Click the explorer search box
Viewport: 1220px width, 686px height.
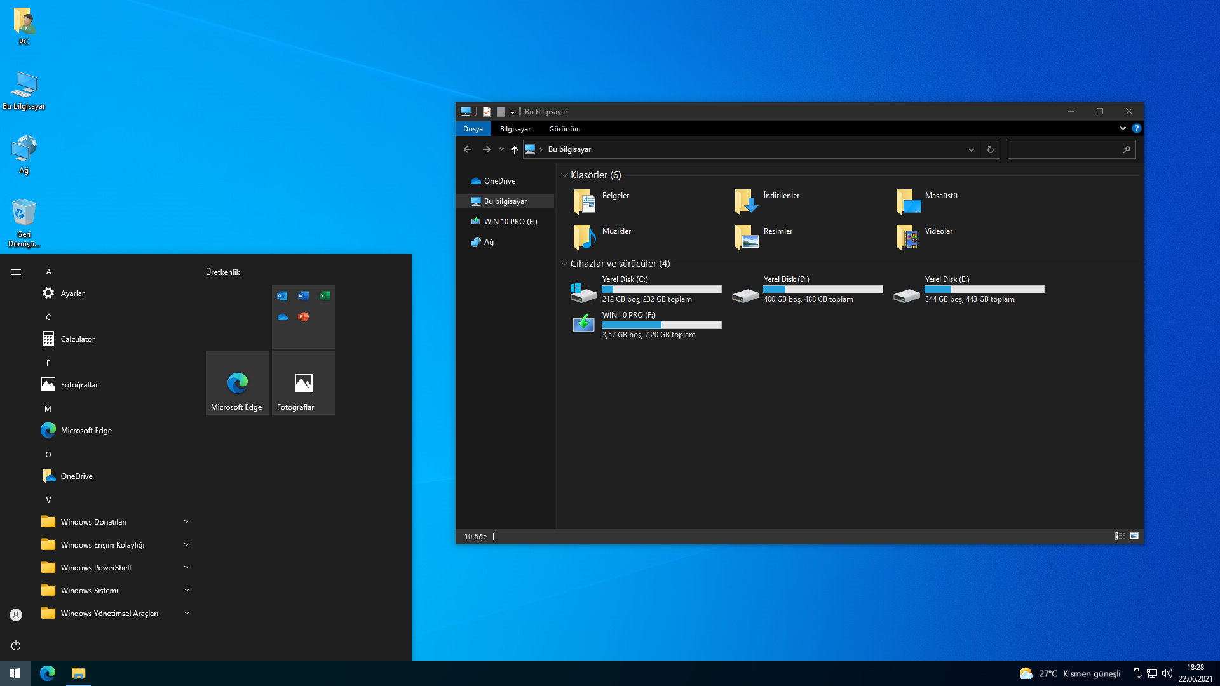pyautogui.click(x=1064, y=150)
